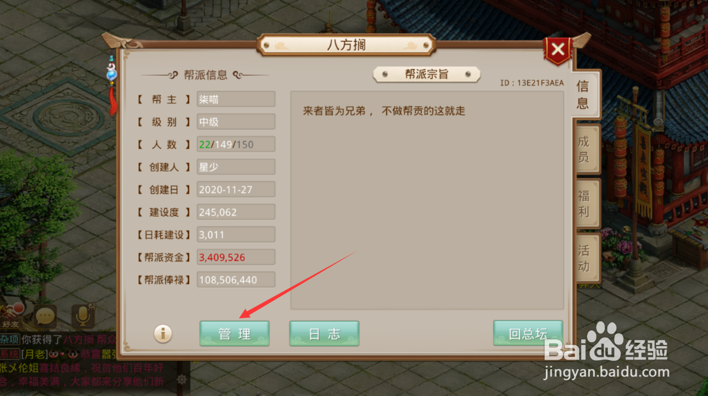Viewport: 708px width, 396px height.
Task: Open the voice microphone icon
Action: (83, 316)
